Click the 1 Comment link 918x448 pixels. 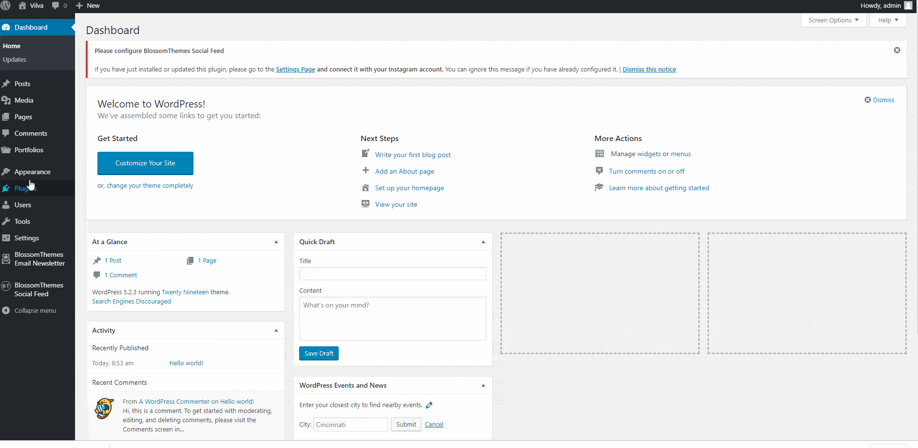(121, 275)
